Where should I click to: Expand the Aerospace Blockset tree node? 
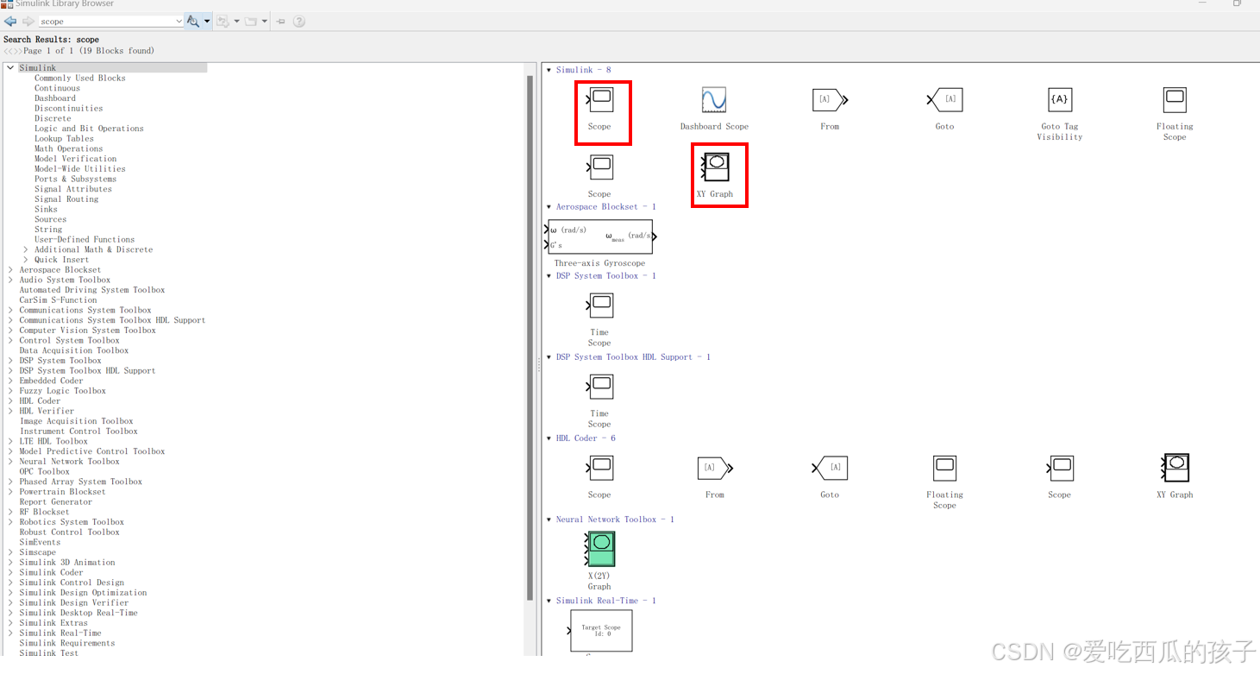10,270
